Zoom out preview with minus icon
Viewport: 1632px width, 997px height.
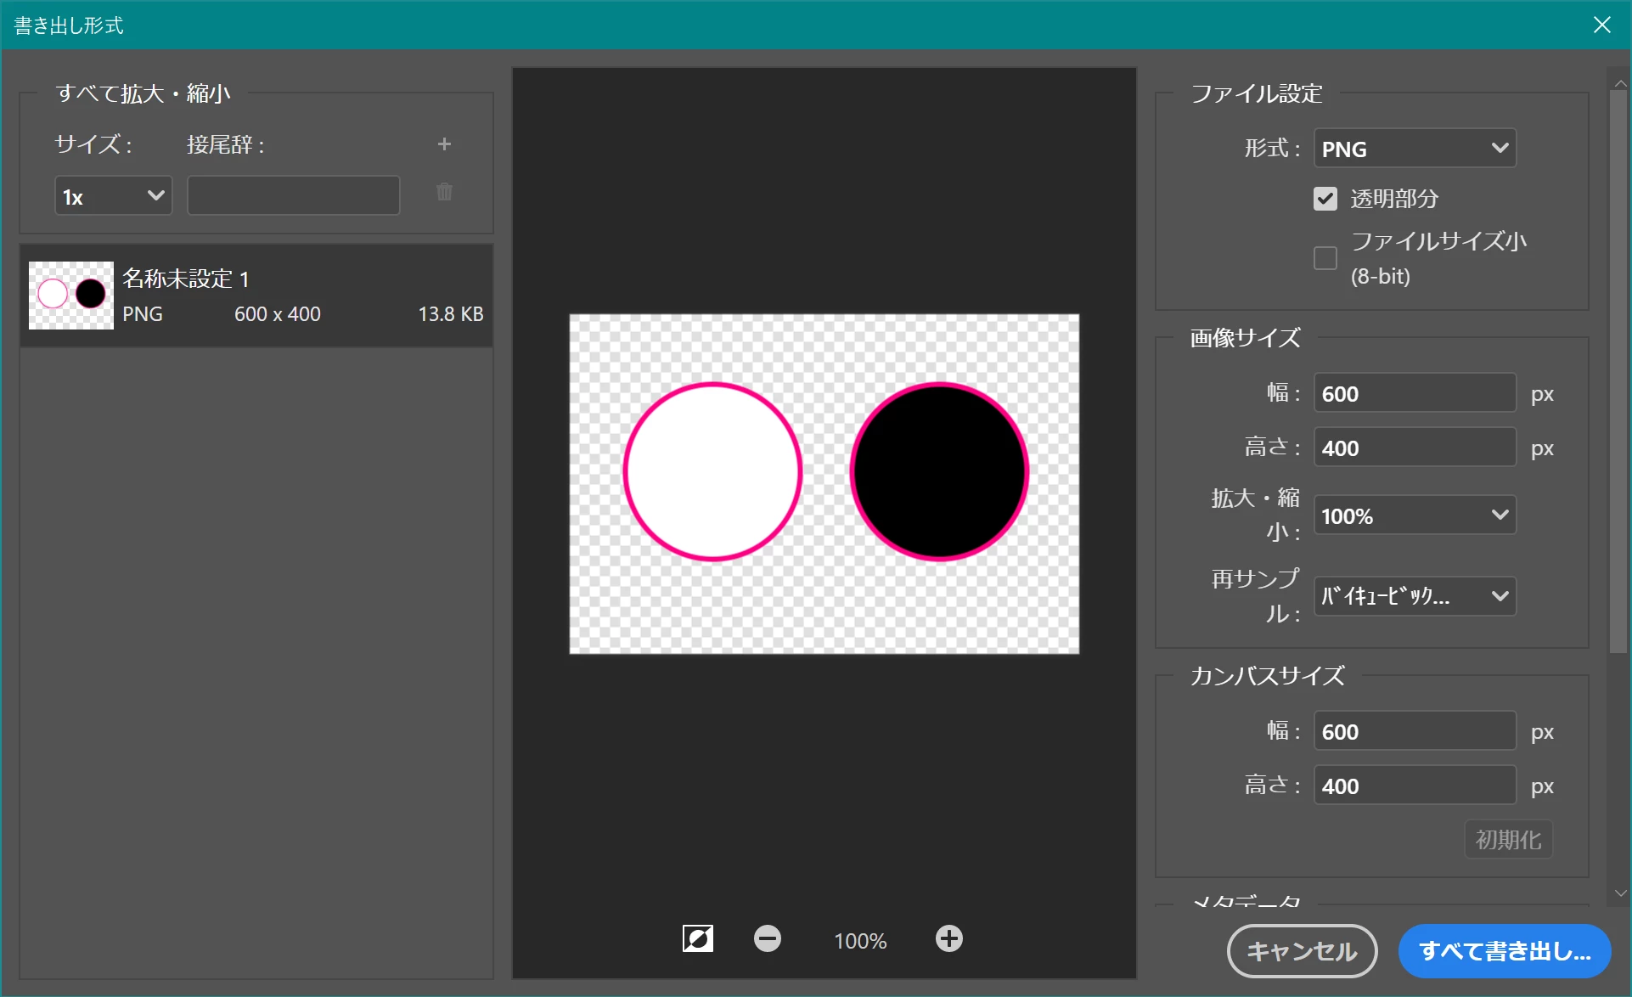(x=768, y=938)
